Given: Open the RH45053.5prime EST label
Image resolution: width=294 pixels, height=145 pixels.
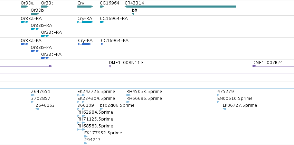Looking at the screenshot, I should pos(144,92).
